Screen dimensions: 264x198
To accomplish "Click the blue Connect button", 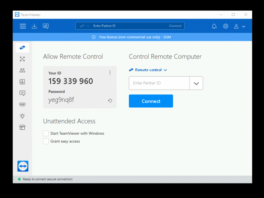I will 151,101.
